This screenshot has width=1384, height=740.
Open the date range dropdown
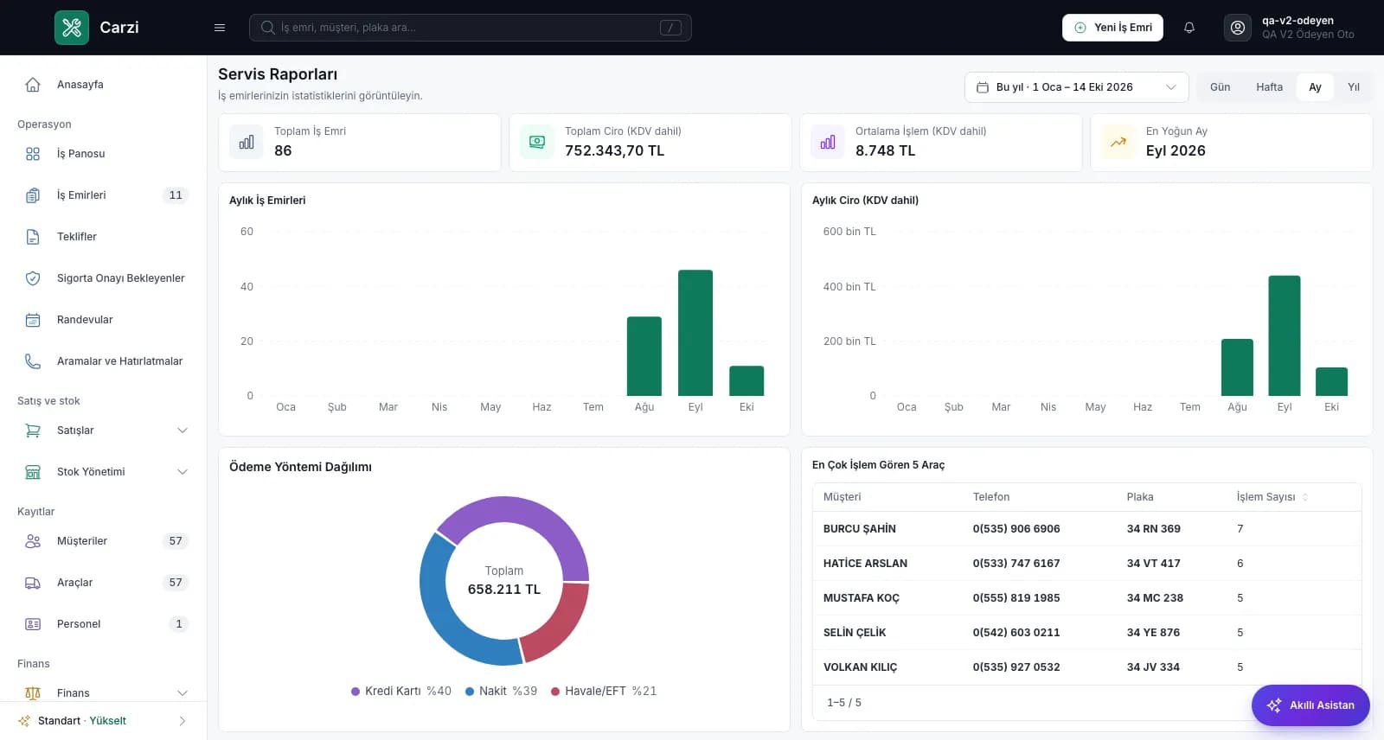tap(1077, 87)
